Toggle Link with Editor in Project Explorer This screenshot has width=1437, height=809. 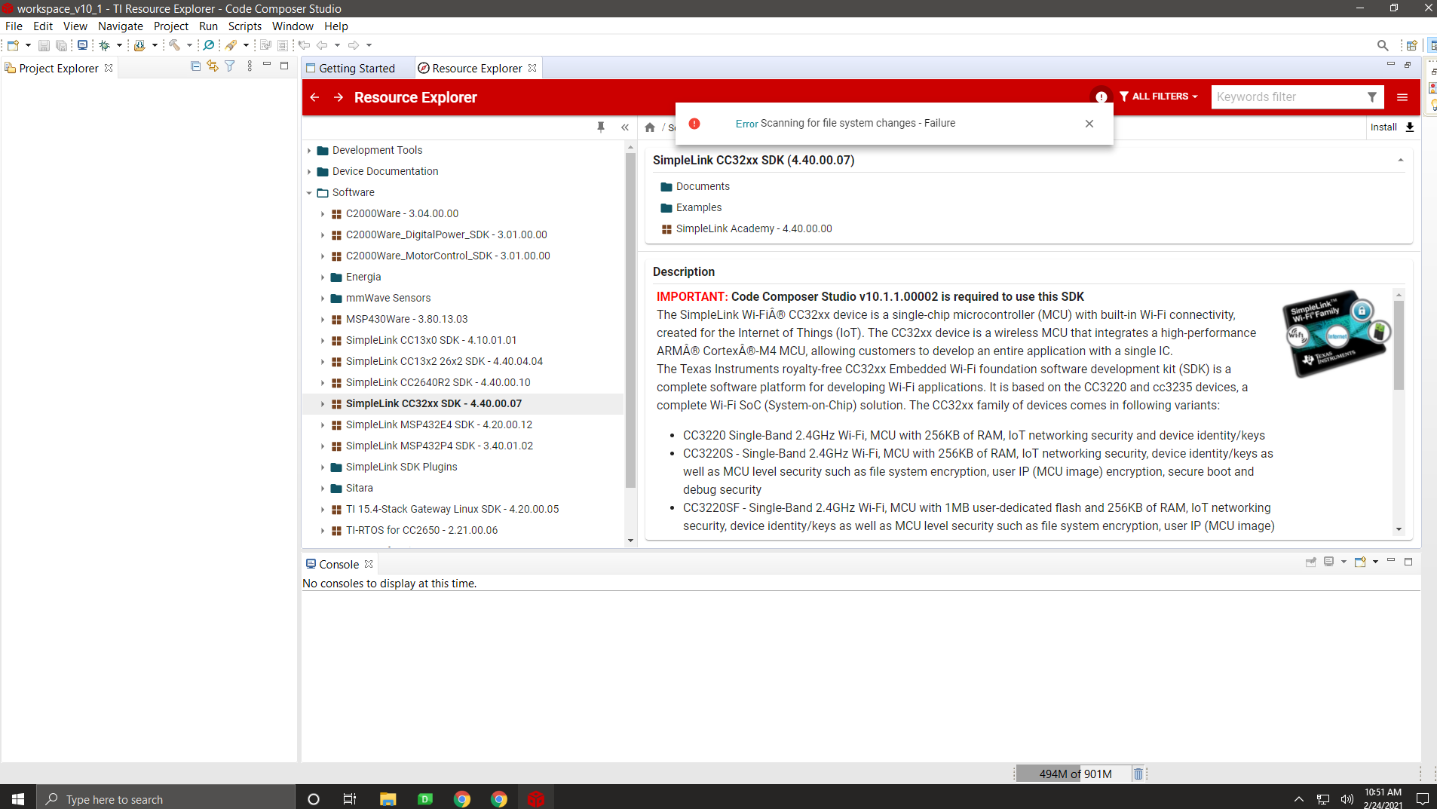(x=213, y=66)
